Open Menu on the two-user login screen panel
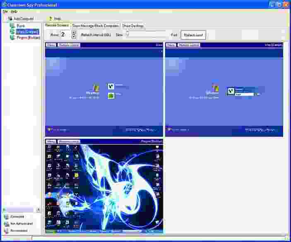Screen dimensions: 291x242 (x=51, y=45)
